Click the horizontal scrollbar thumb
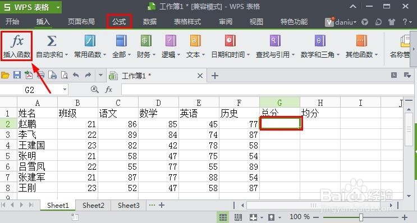This screenshot has height=223, width=417. [x=313, y=205]
